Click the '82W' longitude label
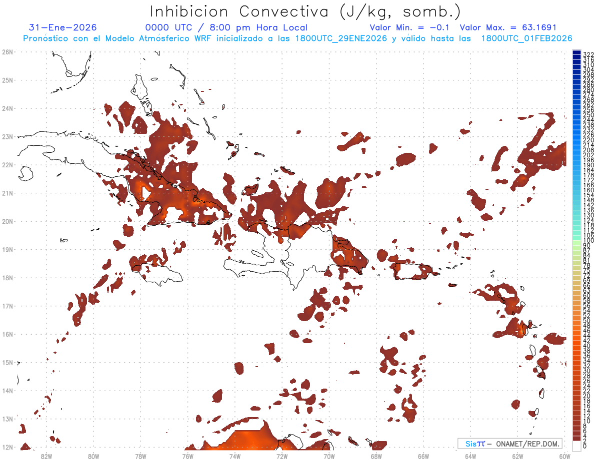The image size is (600, 463). coord(46,456)
